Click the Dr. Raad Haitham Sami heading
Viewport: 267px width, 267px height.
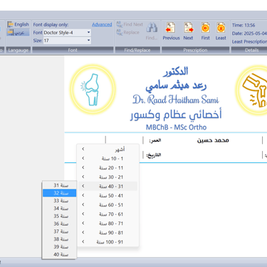[176, 100]
